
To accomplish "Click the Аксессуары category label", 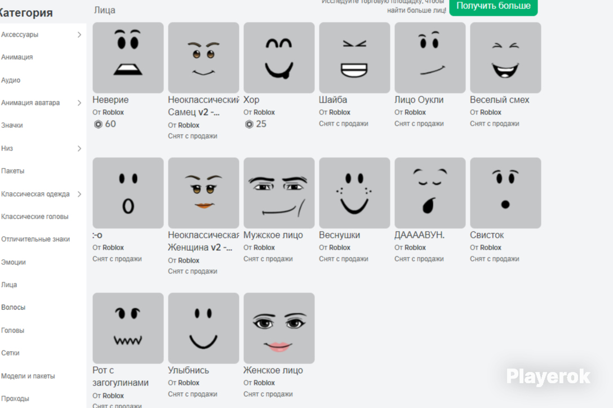I will click(x=20, y=35).
